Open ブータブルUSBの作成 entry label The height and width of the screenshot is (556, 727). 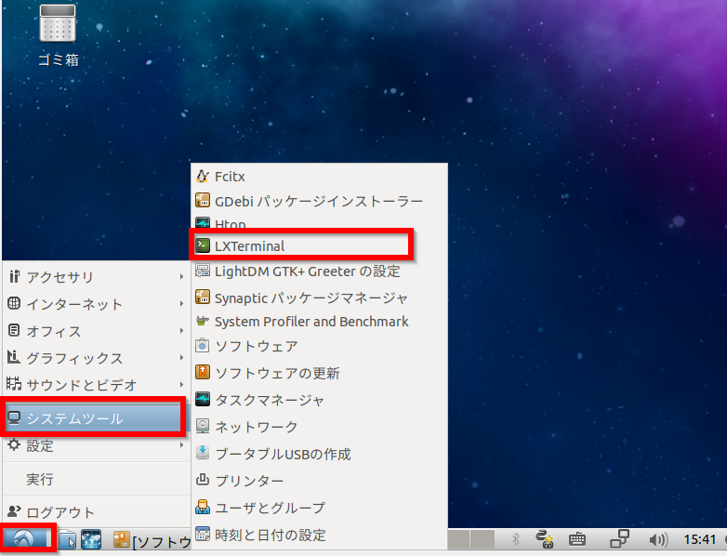[283, 454]
